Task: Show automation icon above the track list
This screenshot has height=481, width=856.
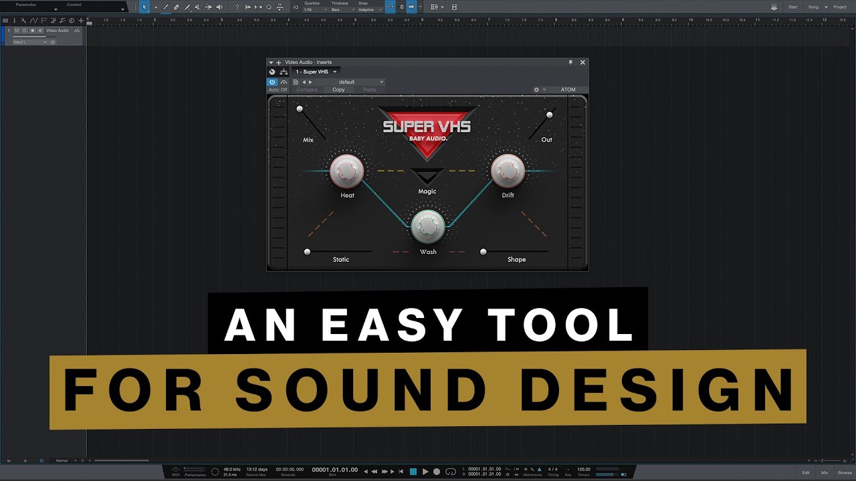Action: [34, 21]
